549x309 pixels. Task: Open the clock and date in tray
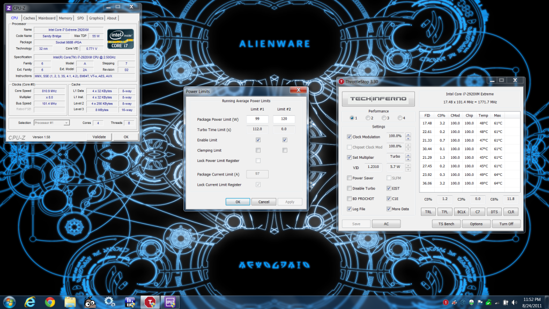coord(532,303)
